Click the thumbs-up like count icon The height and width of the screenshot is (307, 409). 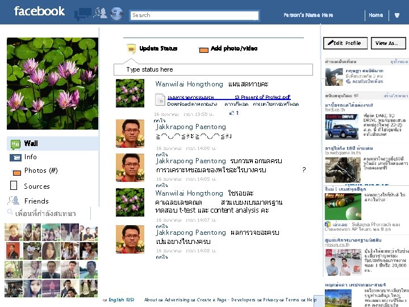pos(232,113)
